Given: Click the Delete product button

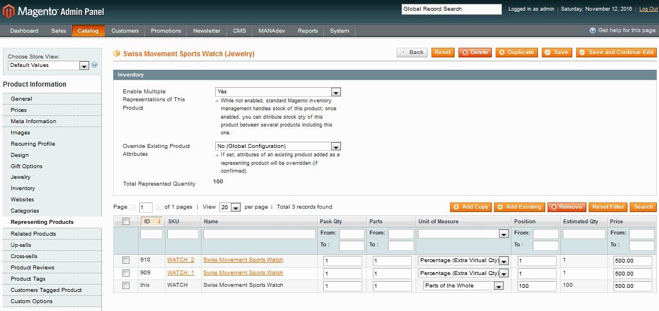Looking at the screenshot, I should point(475,52).
